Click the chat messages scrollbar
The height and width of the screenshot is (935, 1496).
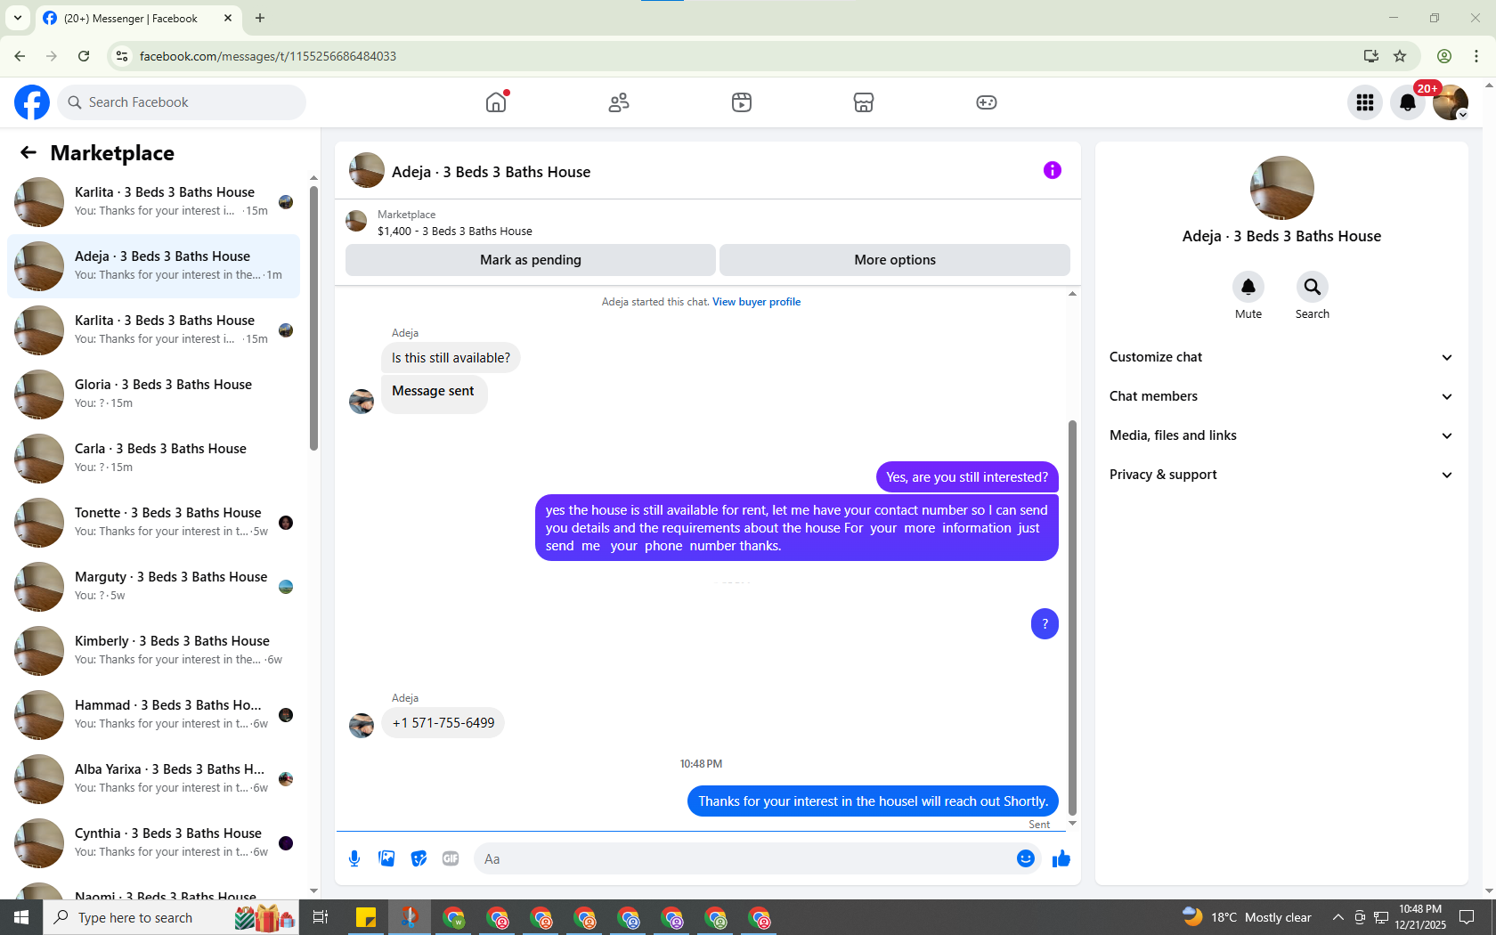1072,617
